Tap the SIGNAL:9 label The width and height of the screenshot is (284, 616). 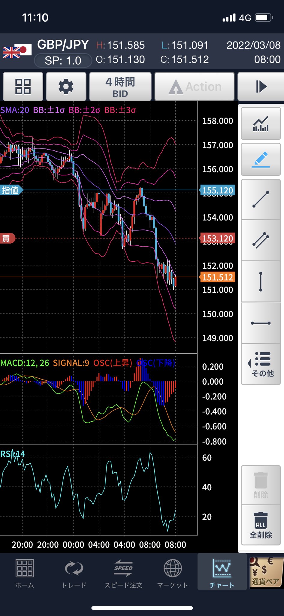(x=71, y=363)
